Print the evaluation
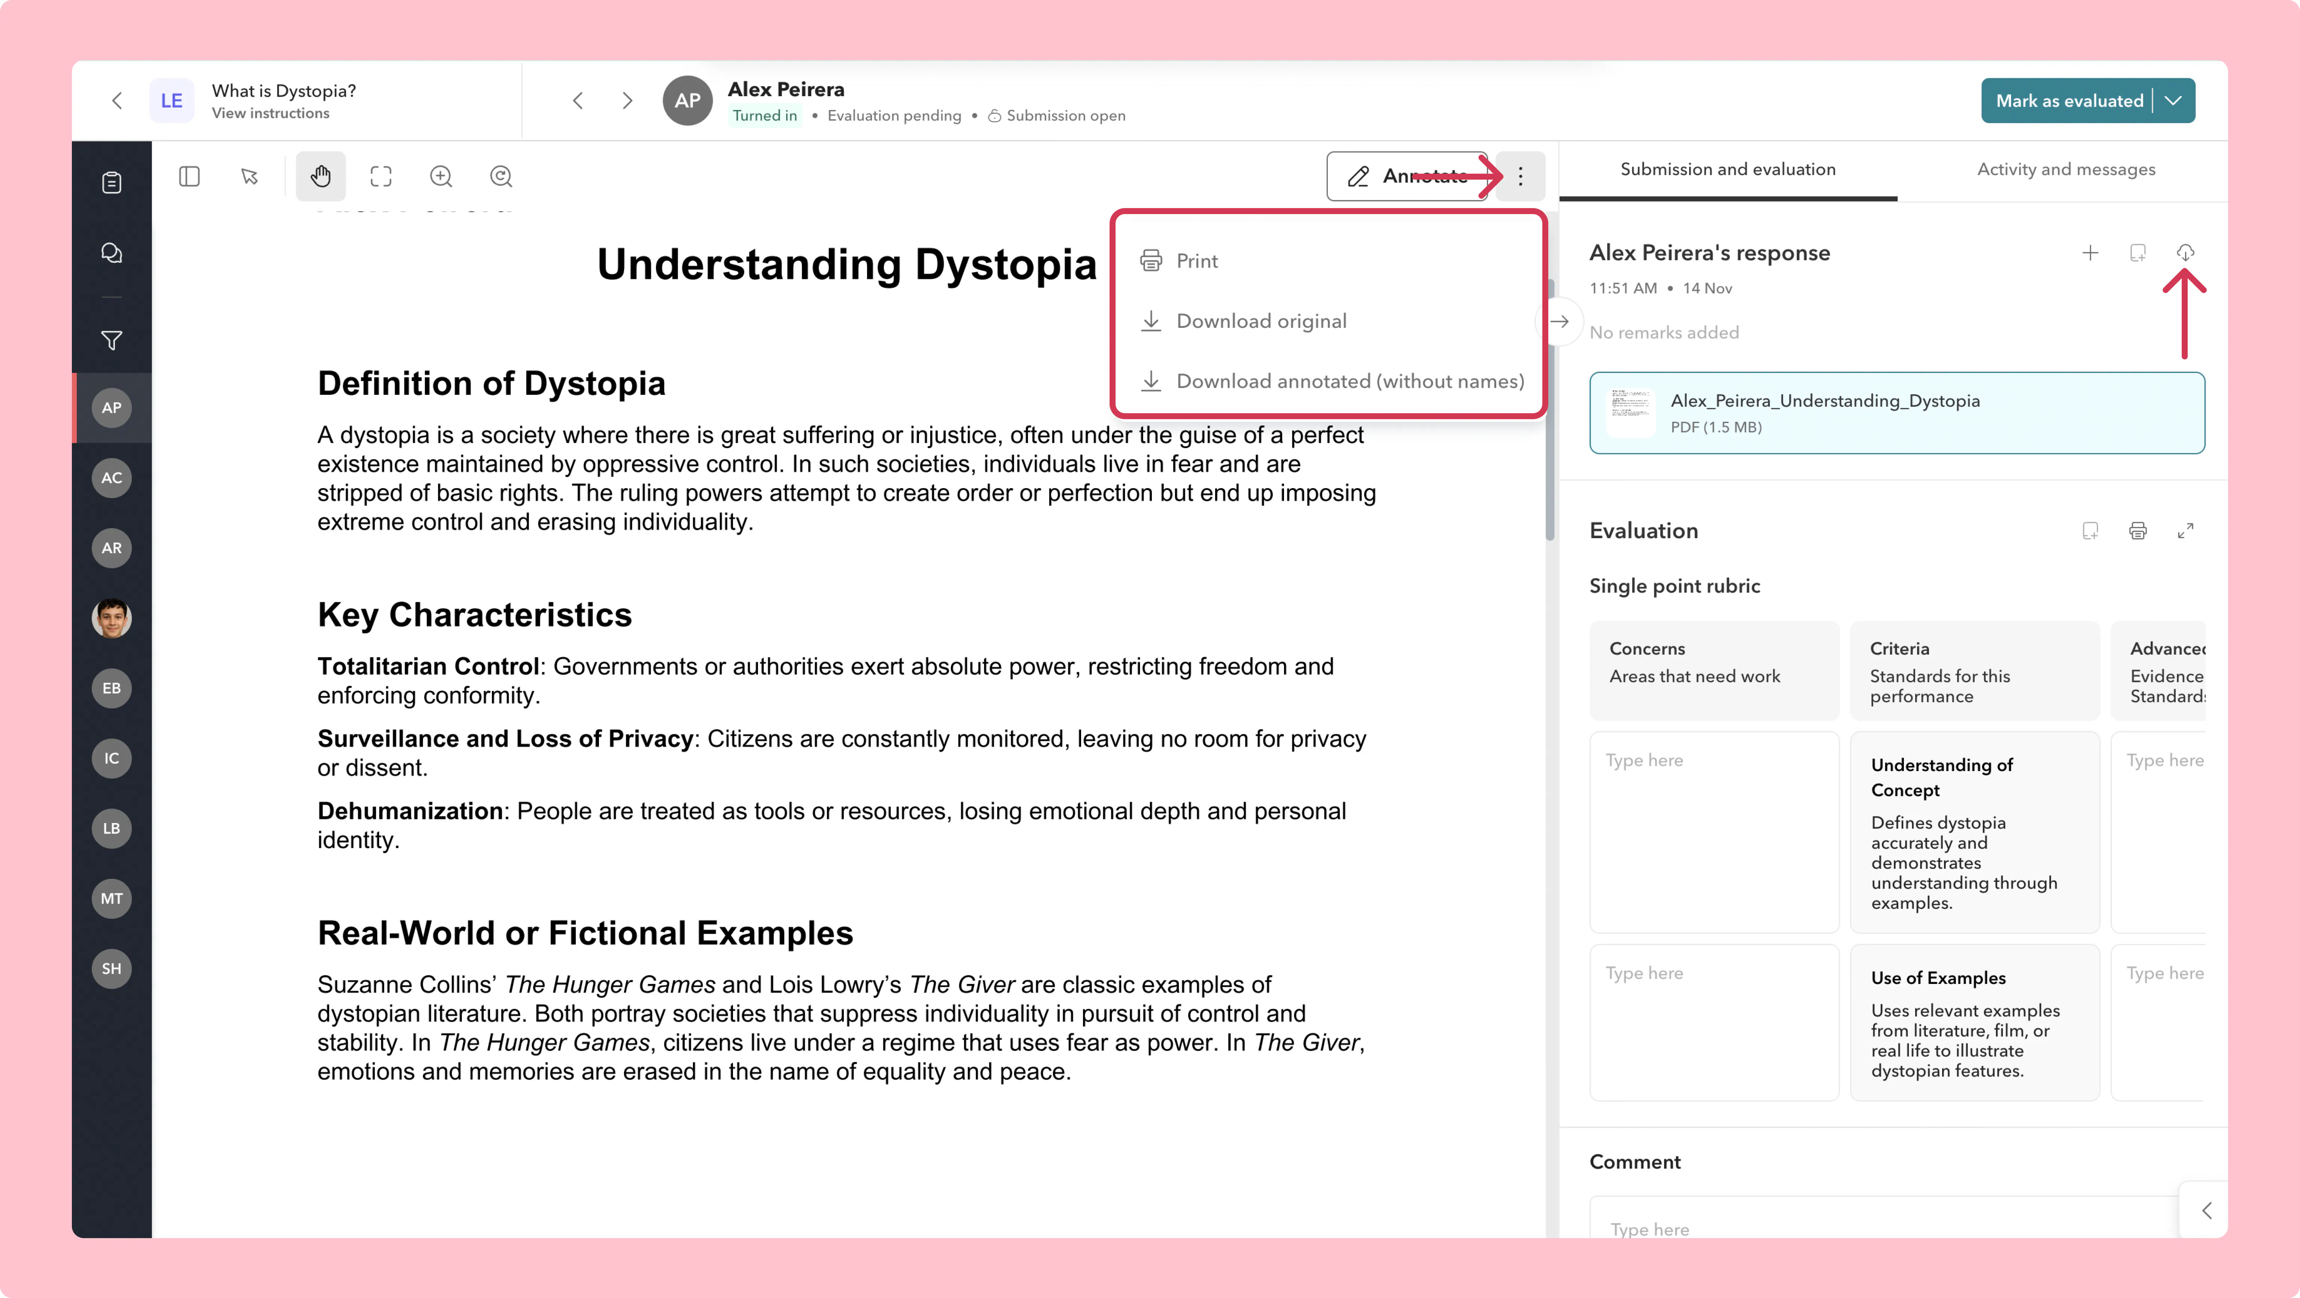The width and height of the screenshot is (2300, 1298). [2138, 531]
